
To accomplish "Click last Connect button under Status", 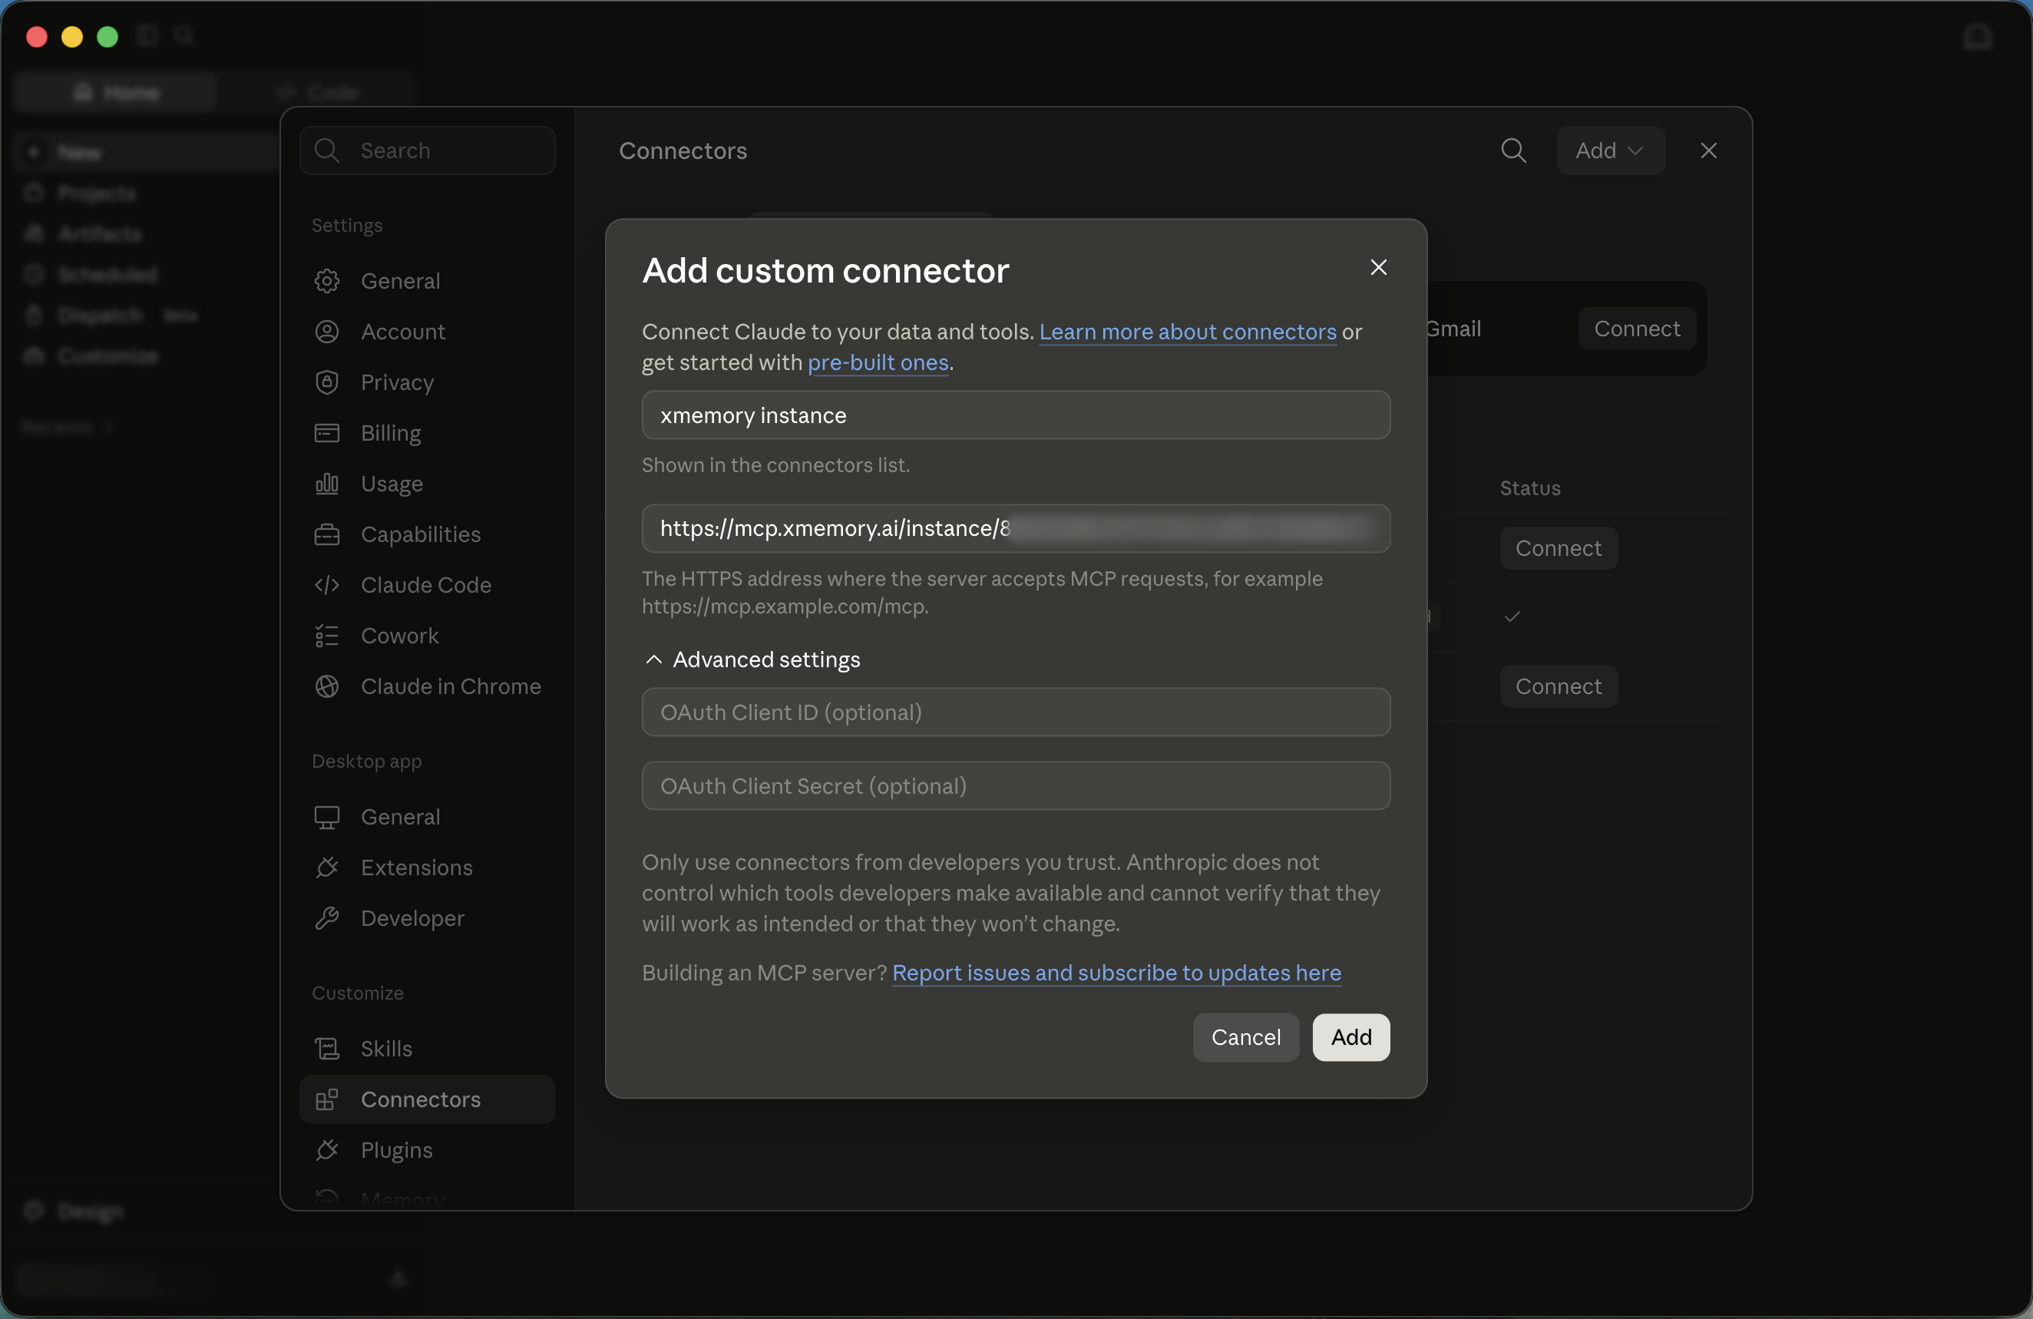I will click(x=1558, y=686).
